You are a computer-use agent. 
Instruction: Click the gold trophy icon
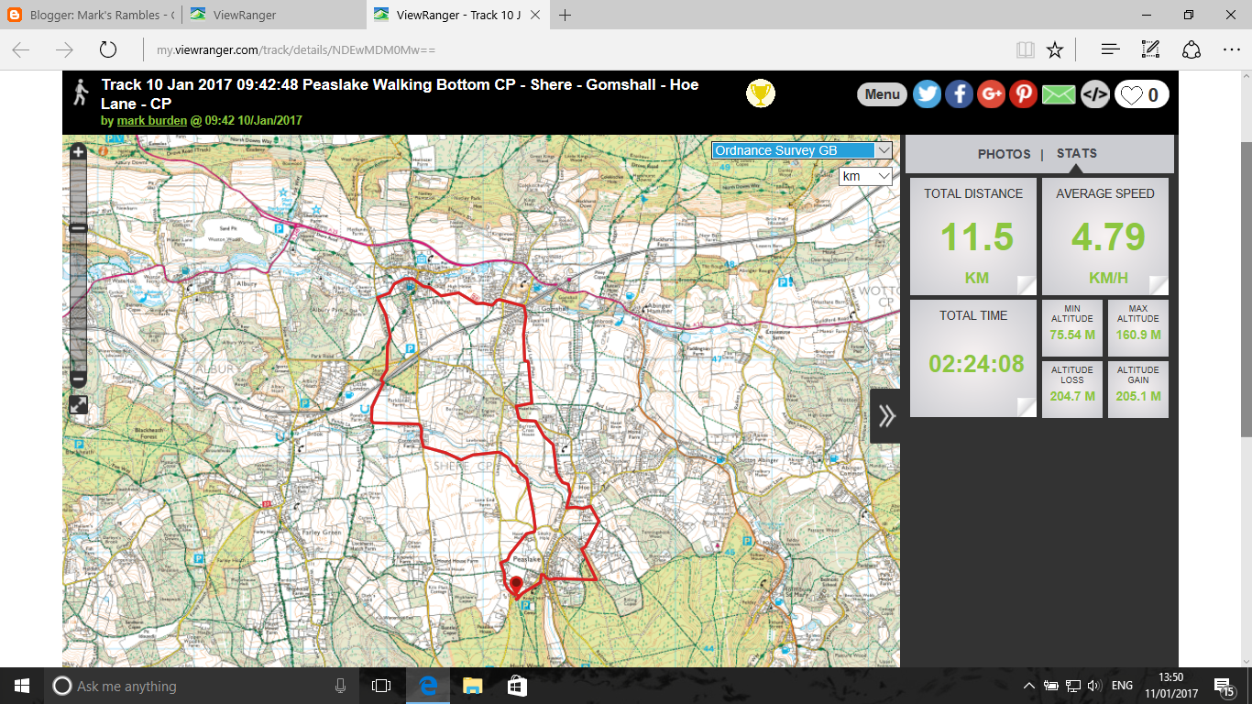point(761,93)
